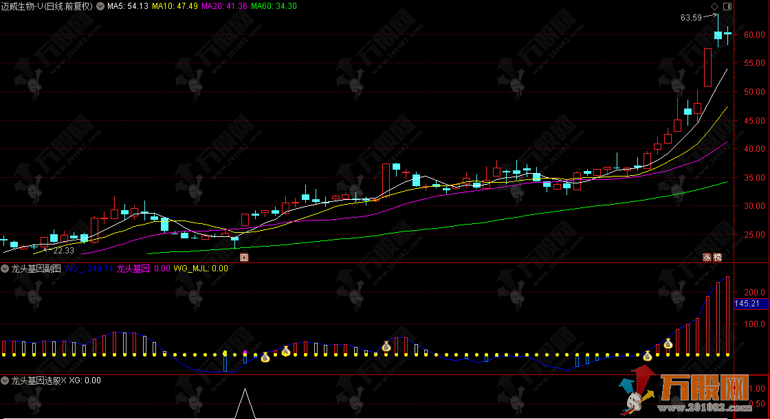The image size is (770, 419).
Task: Click the 63.59 high price label
Action: (x=691, y=18)
